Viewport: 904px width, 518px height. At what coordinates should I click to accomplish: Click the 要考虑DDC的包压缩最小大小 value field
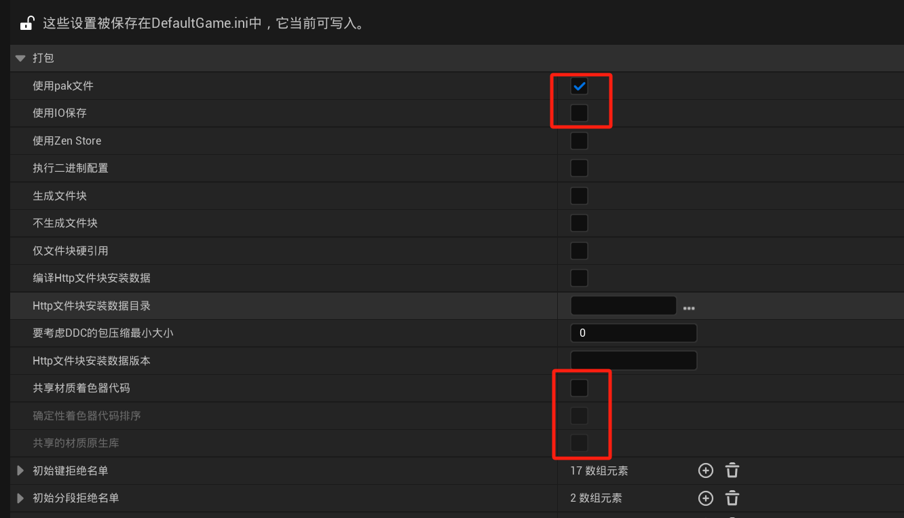[x=634, y=333]
